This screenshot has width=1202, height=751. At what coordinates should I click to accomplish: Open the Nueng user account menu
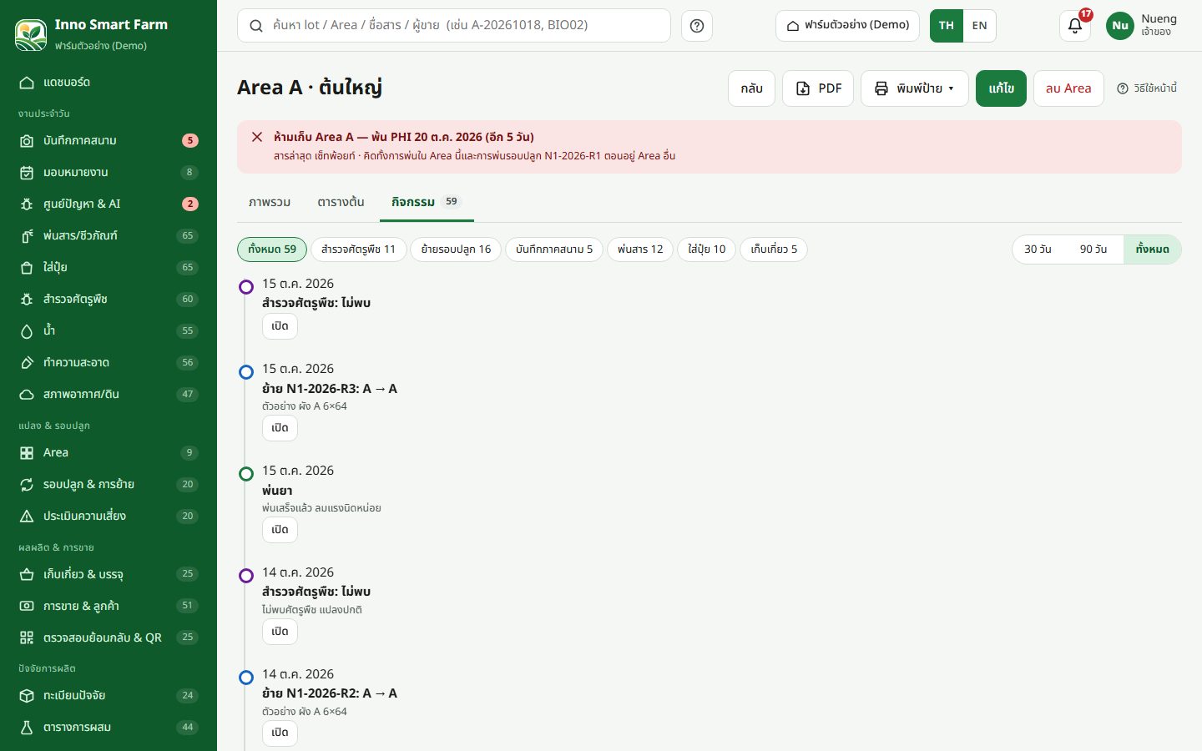point(1142,26)
